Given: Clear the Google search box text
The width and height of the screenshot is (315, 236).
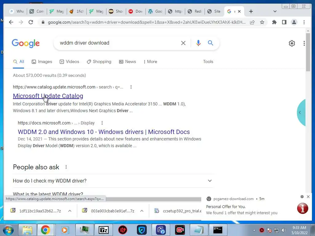Looking at the screenshot, I should pyautogui.click(x=183, y=43).
